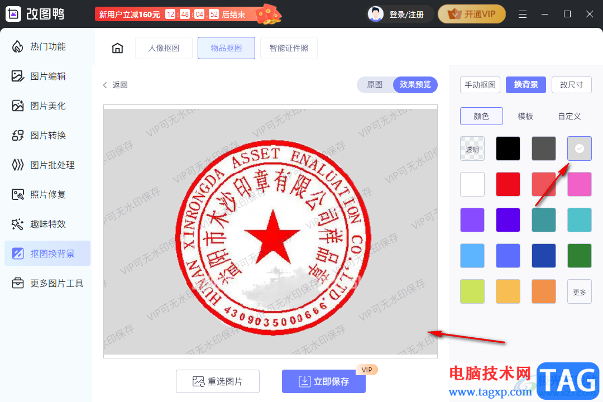This screenshot has height=402, width=603.
Task: Select the 颜色 background tab
Action: (x=481, y=116)
